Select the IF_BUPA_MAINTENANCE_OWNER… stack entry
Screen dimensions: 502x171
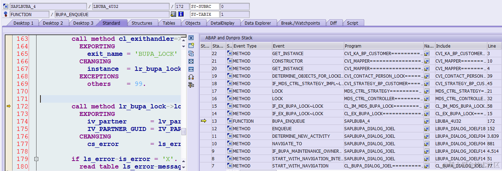(307, 151)
